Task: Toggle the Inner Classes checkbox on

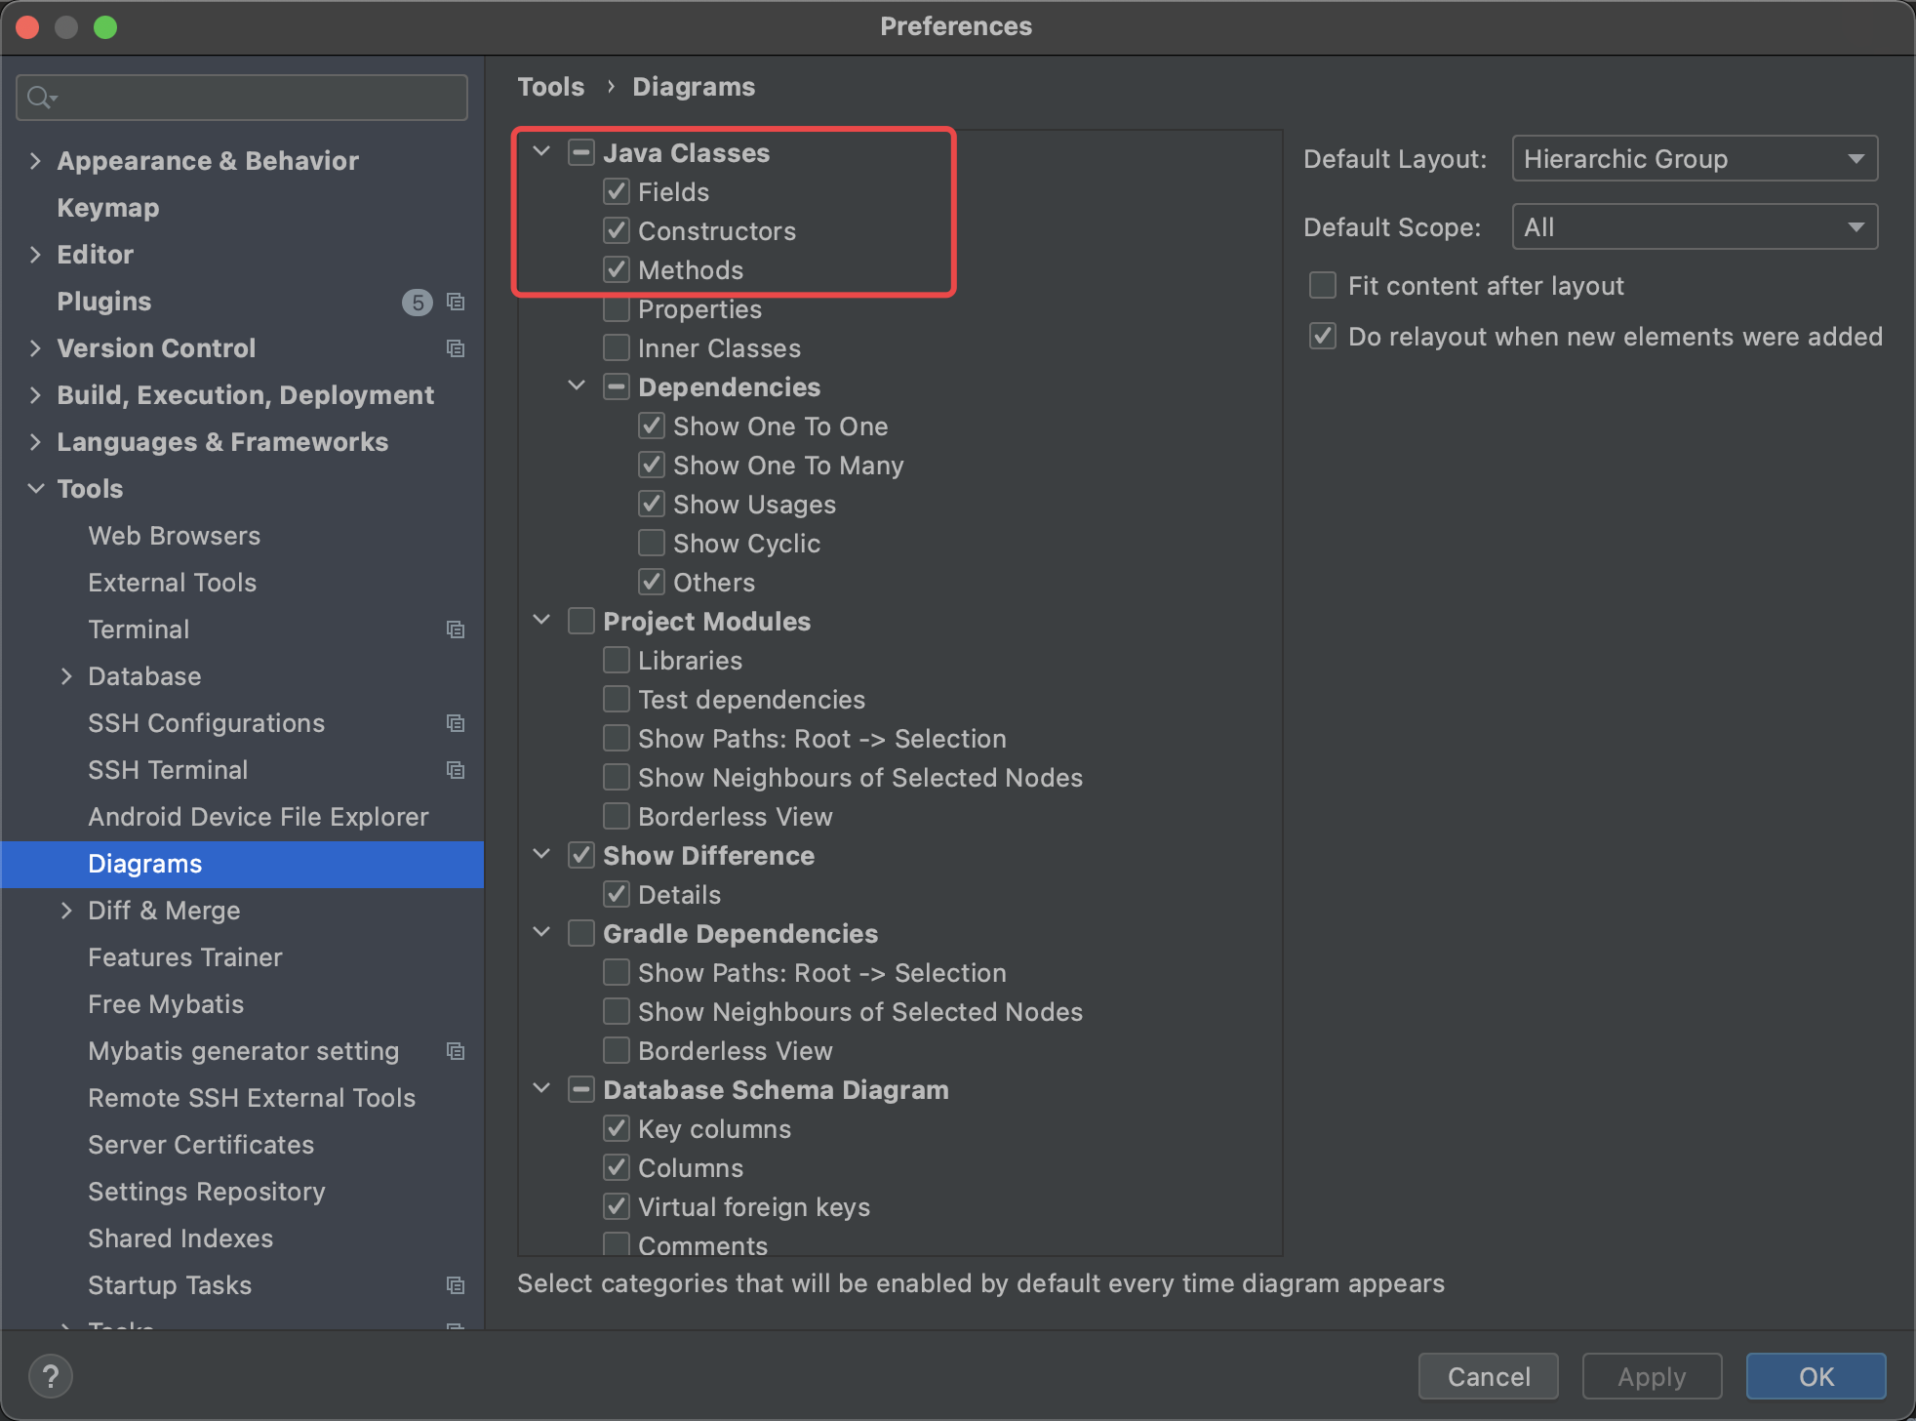Action: (617, 347)
